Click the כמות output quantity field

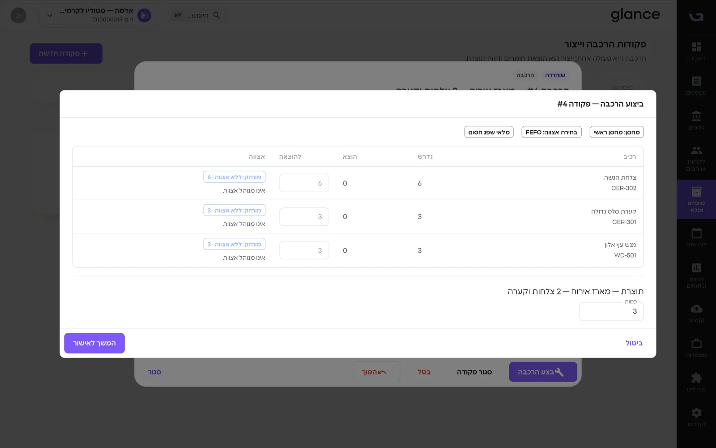coord(611,311)
